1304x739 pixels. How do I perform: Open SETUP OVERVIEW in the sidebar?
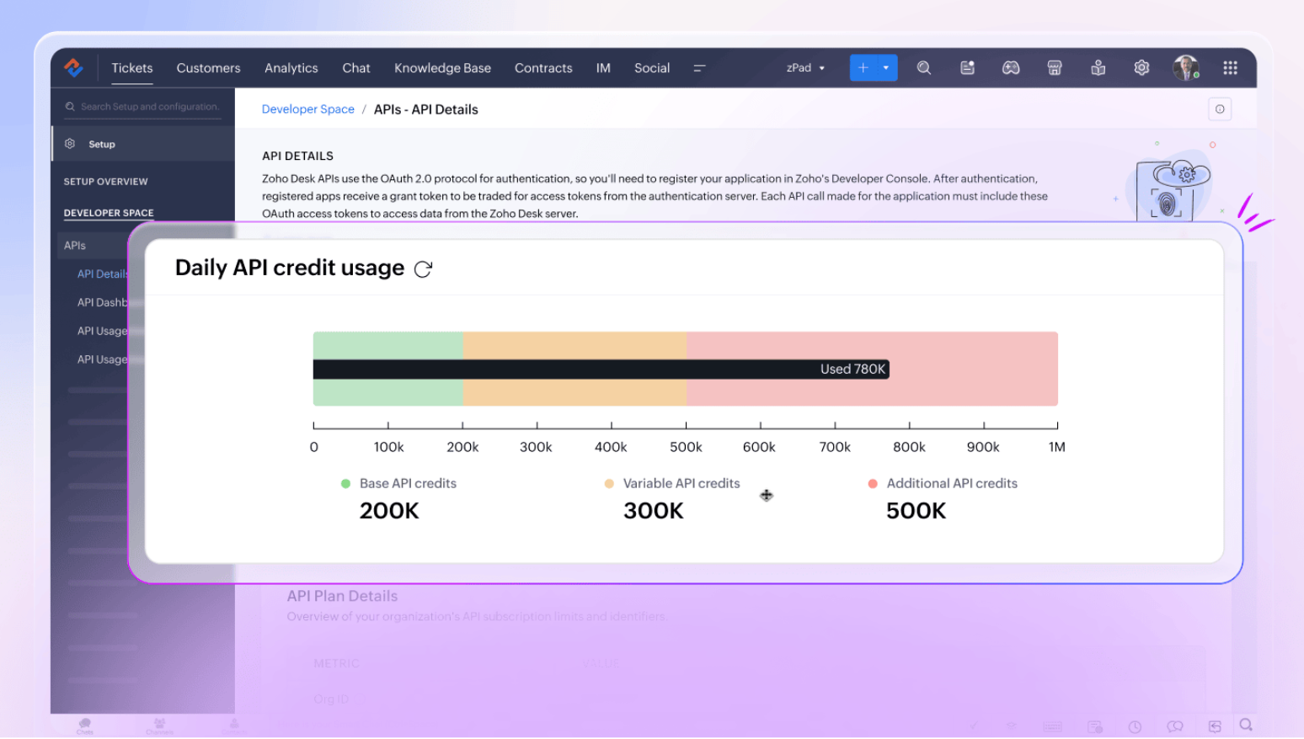click(x=106, y=182)
